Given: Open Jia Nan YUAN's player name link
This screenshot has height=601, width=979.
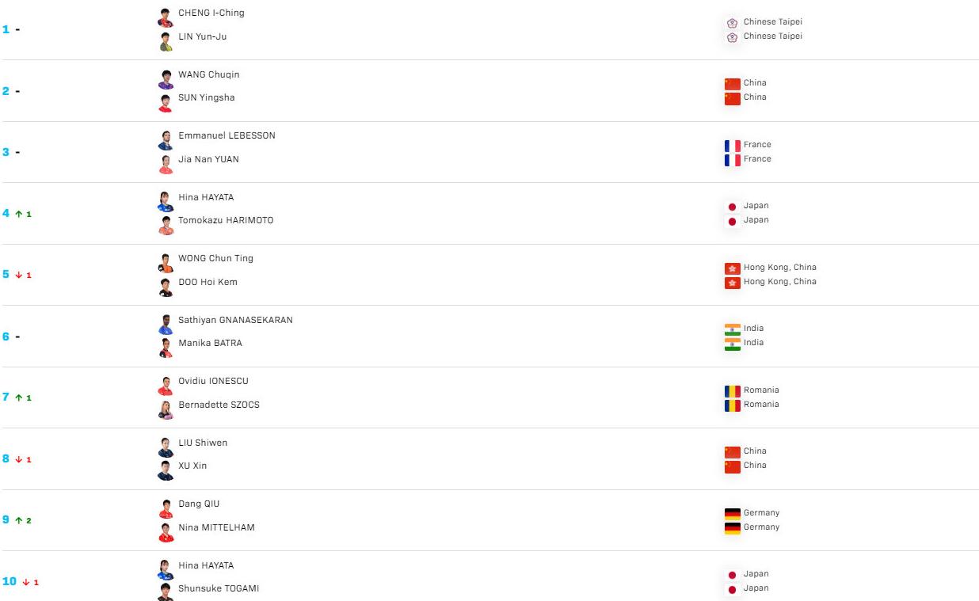Looking at the screenshot, I should point(208,159).
